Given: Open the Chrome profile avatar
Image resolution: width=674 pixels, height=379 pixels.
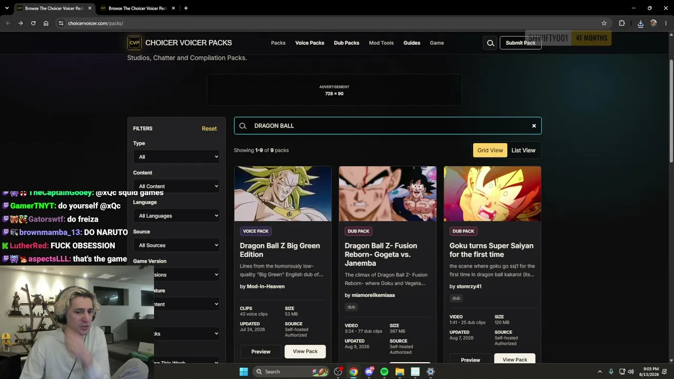Looking at the screenshot, I should pyautogui.click(x=653, y=23).
